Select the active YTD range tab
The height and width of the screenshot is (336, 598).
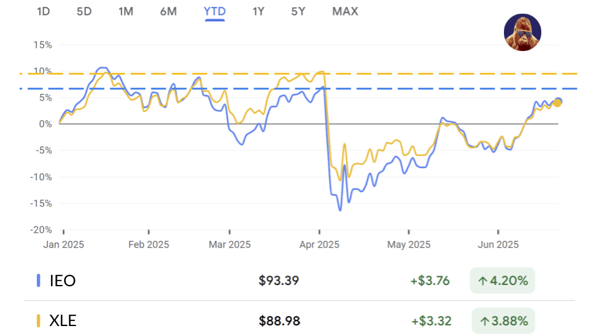pyautogui.click(x=214, y=11)
